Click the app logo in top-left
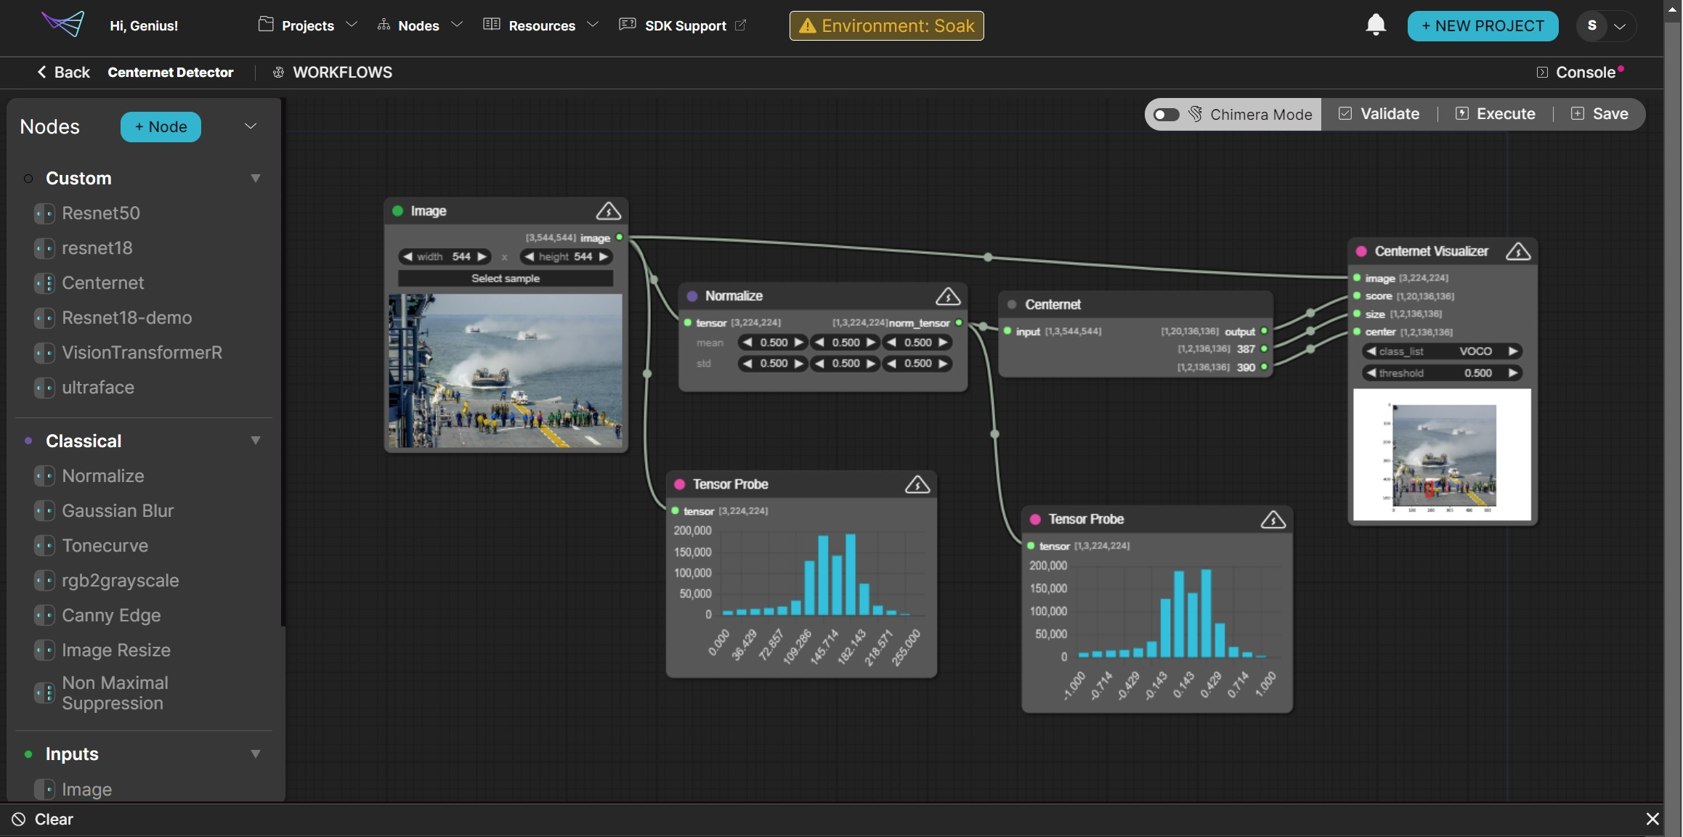The width and height of the screenshot is (1683, 837). coord(63,24)
